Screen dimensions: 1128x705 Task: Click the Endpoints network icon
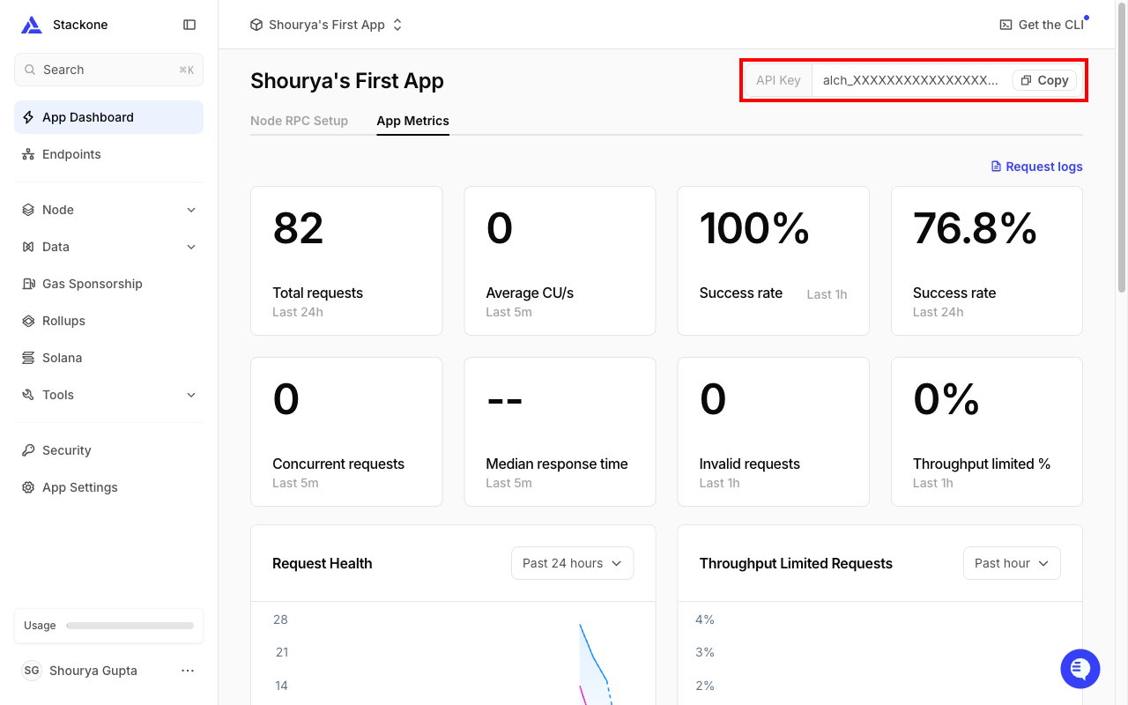pos(28,154)
